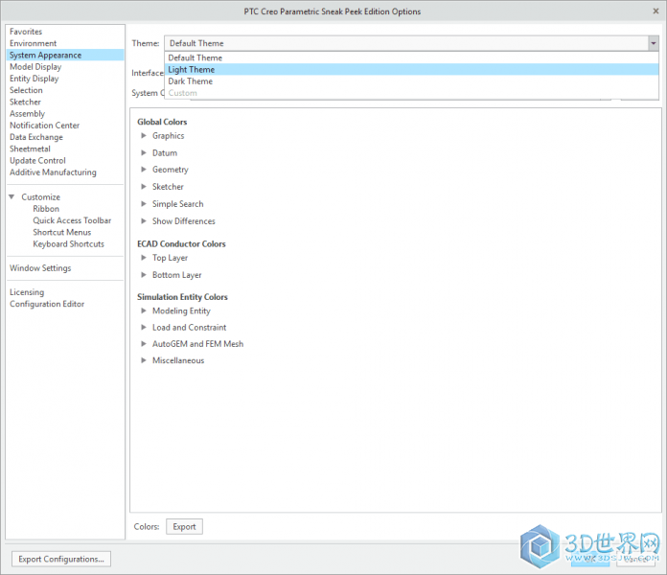Pick Dark Theme in the dropdown

[x=411, y=81]
